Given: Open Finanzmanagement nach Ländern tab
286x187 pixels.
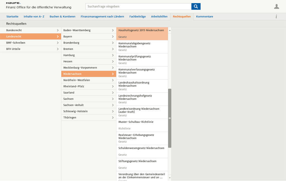Looking at the screenshot, I should 102,16.
